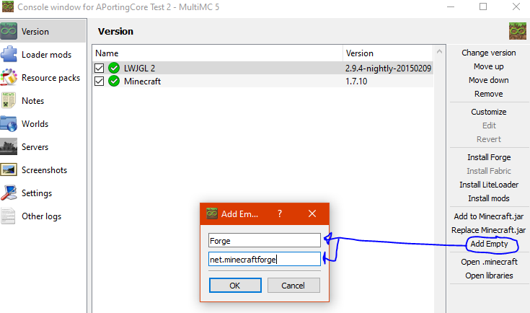Click the greyed Revert button
Screen dimensions: 530x313
tap(489, 139)
